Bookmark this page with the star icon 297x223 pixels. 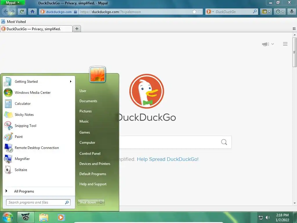click(194, 12)
